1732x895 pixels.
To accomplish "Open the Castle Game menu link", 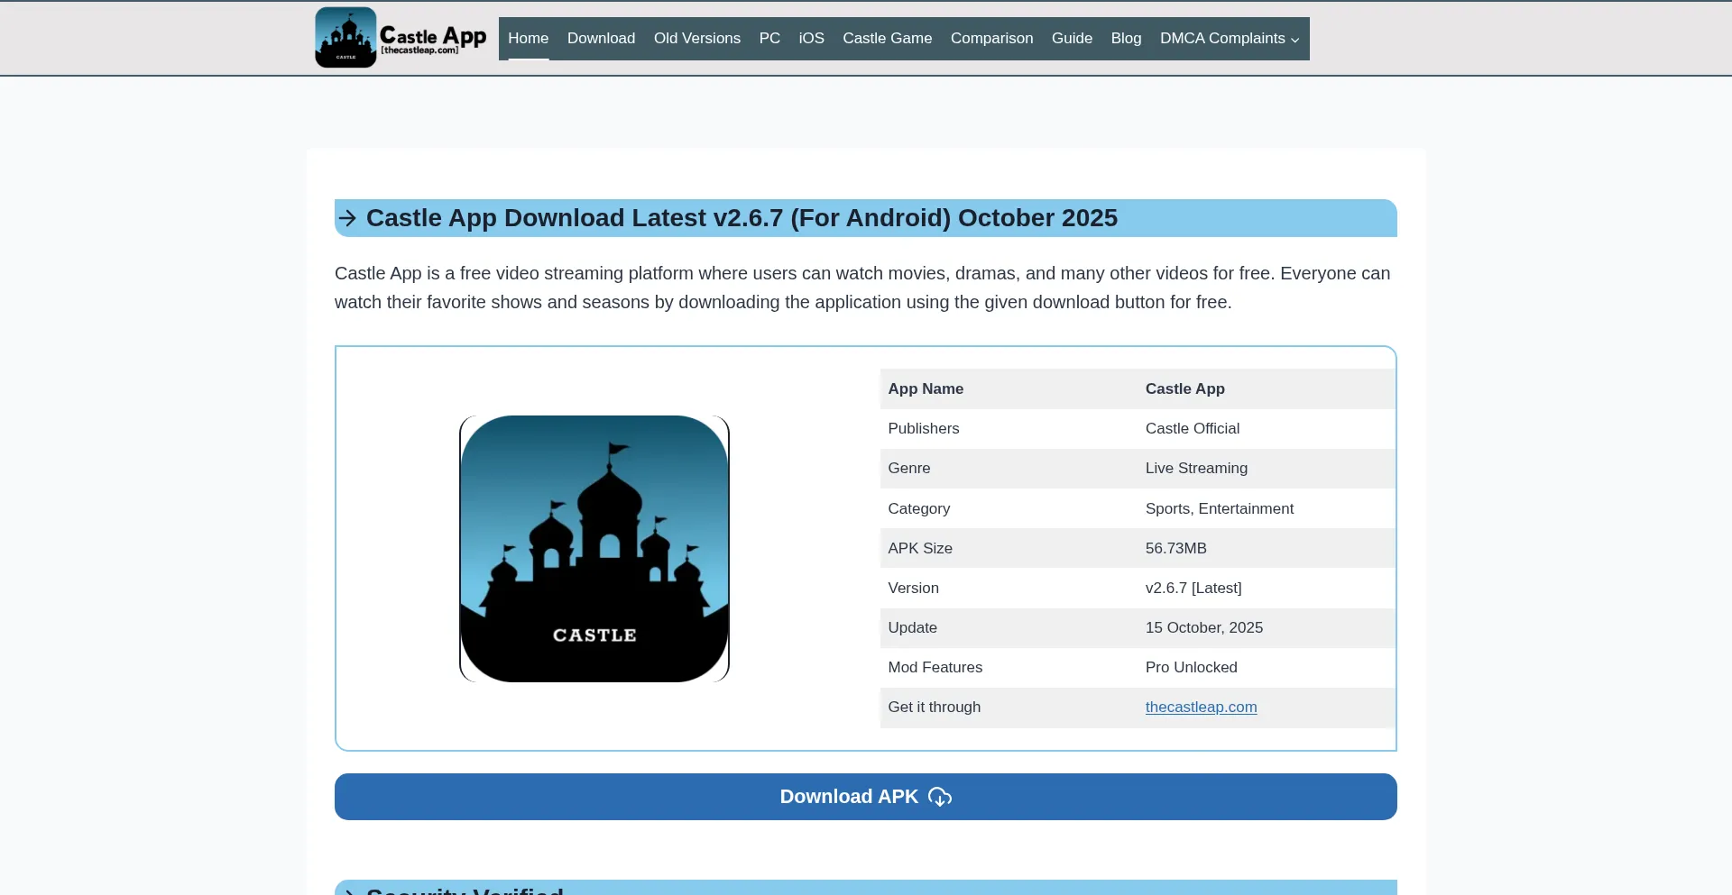I will [887, 39].
